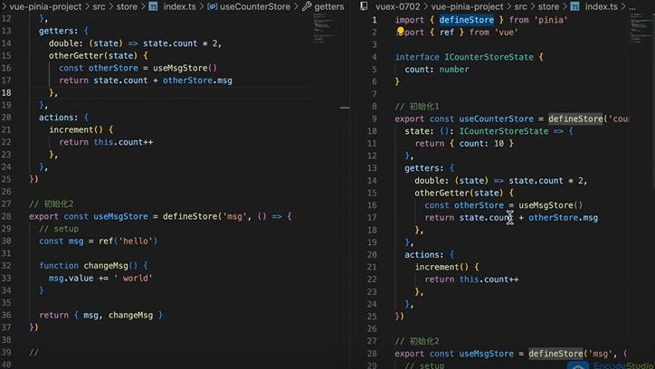Open vue-pinia-project breadcrumb in right editor
Image resolution: width=655 pixels, height=369 pixels.
[467, 6]
